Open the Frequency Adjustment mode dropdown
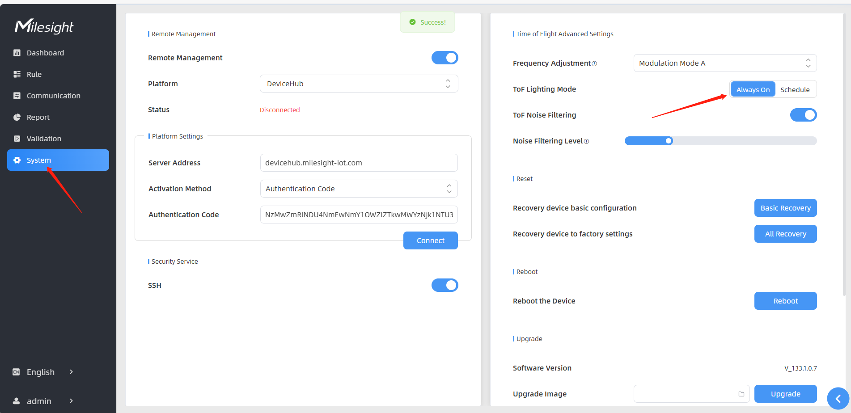 [724, 63]
